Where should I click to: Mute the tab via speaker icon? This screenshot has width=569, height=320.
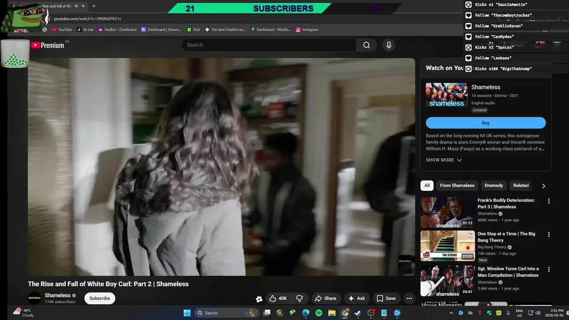[x=76, y=6]
